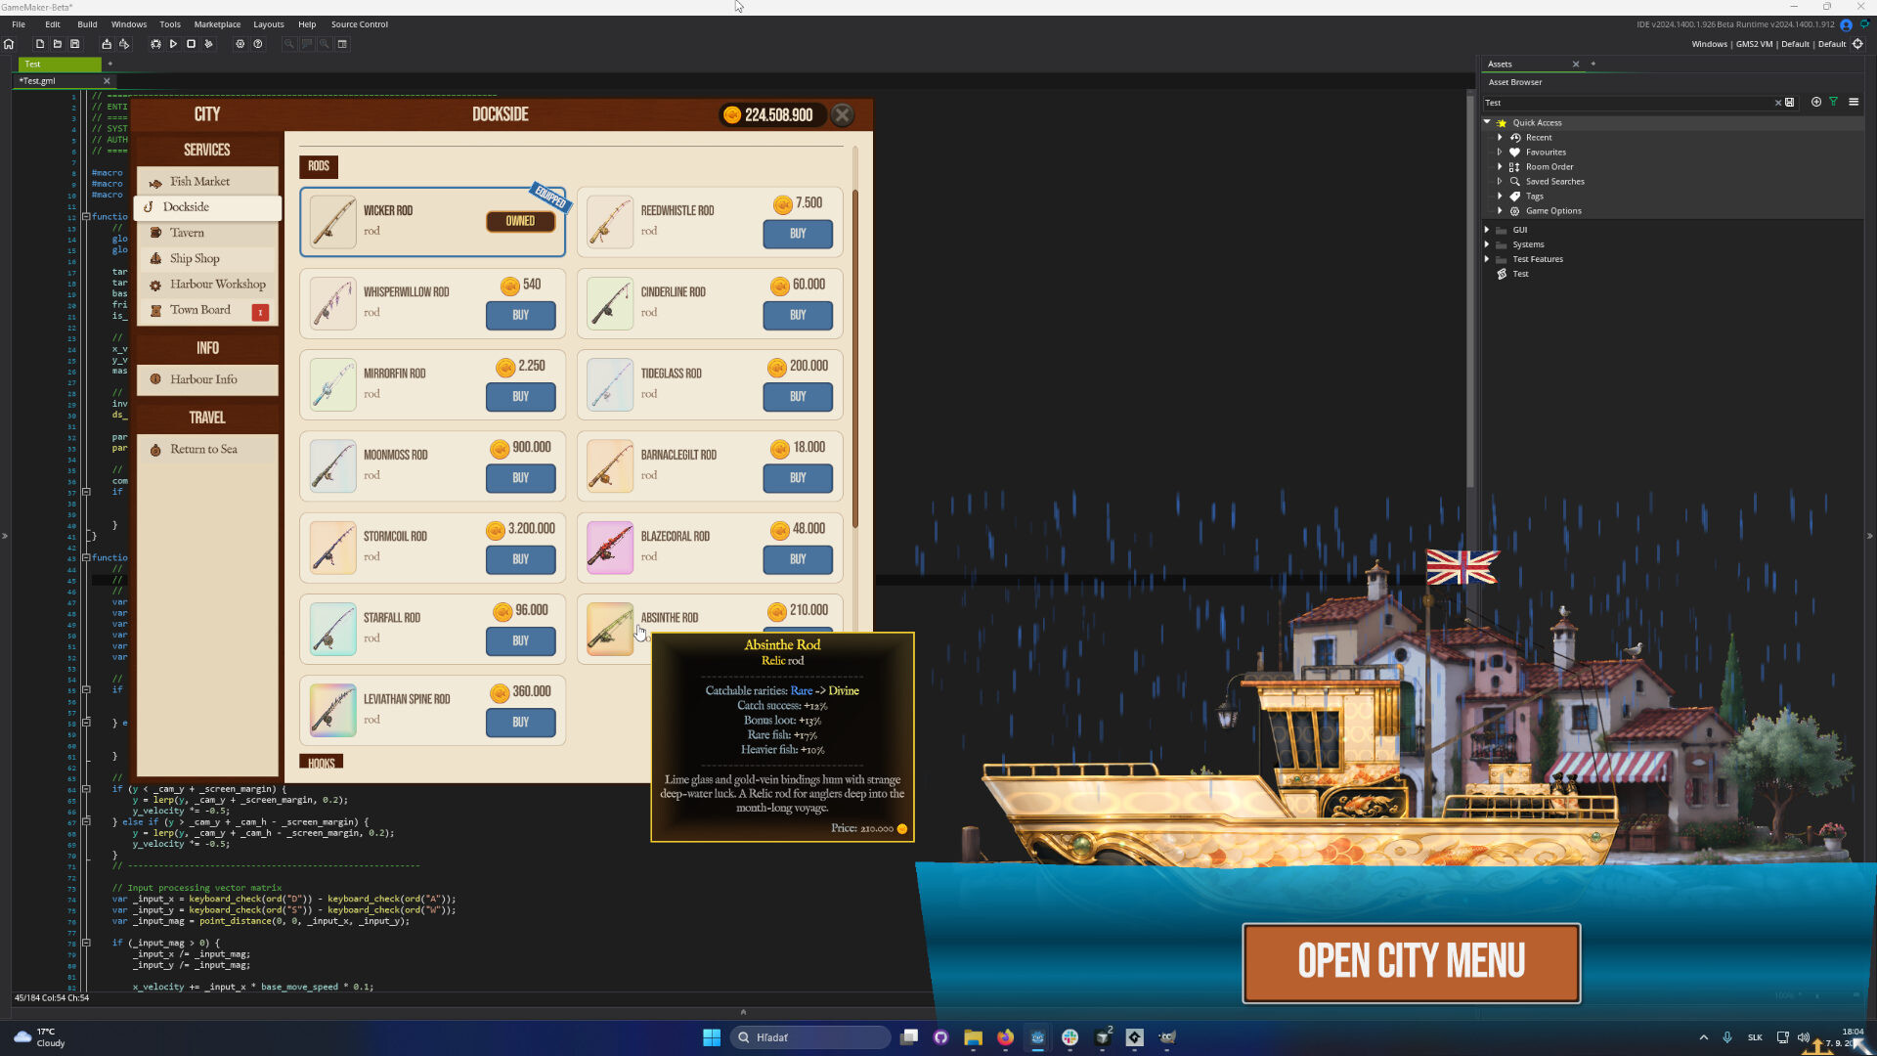The image size is (1877, 1056).
Task: Save the current asset search icon
Action: (1790, 103)
